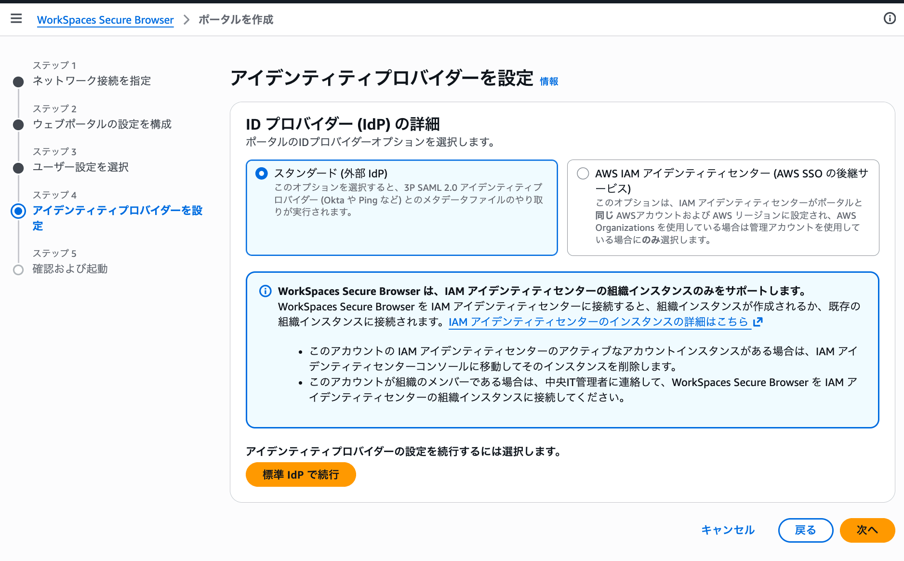Open the 情報 info link beside heading
Image resolution: width=904 pixels, height=561 pixels.
coord(549,81)
